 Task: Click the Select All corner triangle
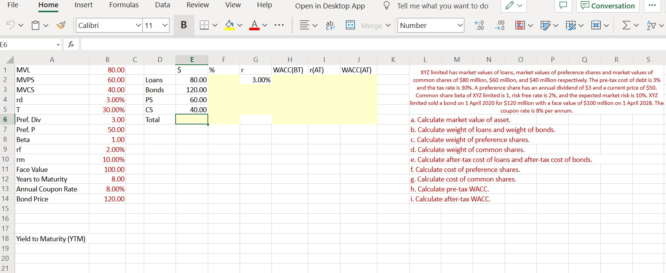click(x=10, y=60)
